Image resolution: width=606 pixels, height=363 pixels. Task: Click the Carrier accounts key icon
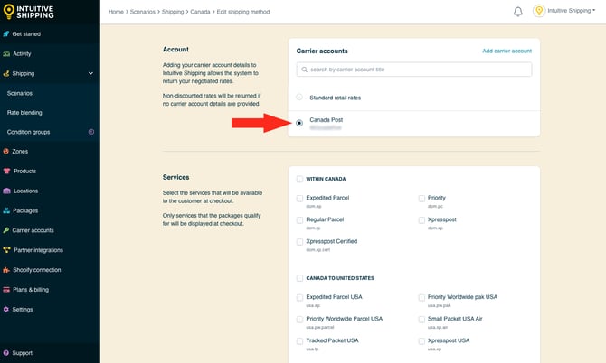[6, 230]
